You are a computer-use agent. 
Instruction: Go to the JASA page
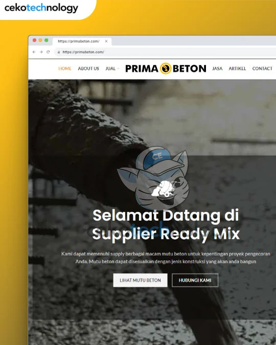217,68
